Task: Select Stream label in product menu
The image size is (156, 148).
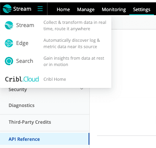Action: pos(25,25)
